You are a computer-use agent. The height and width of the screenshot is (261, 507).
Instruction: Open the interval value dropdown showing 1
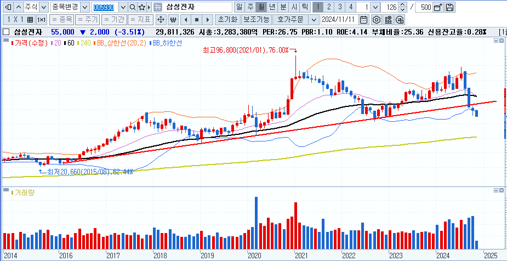coord(375,7)
